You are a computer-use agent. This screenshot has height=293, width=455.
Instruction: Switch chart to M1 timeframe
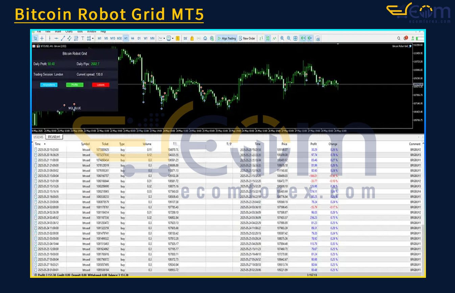click(x=99, y=38)
